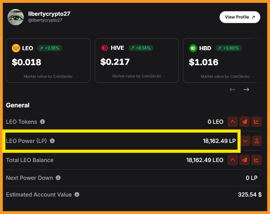Image resolution: width=270 pixels, height=214 pixels.
Task: Show info tooltip for Estimated Account Value
Action: (77, 195)
